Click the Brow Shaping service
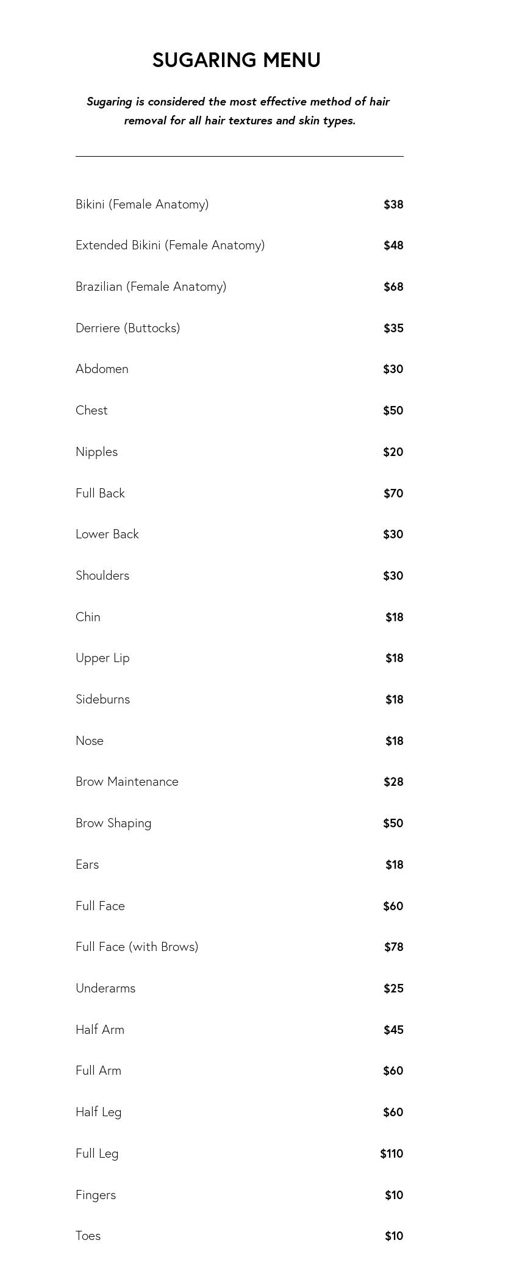Image resolution: width=511 pixels, height=1268 pixels. (113, 823)
